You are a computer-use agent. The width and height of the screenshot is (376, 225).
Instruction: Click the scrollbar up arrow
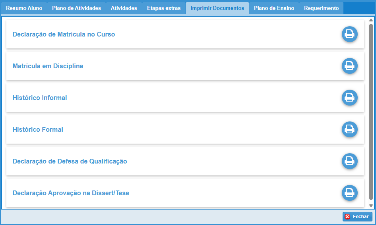371,20
